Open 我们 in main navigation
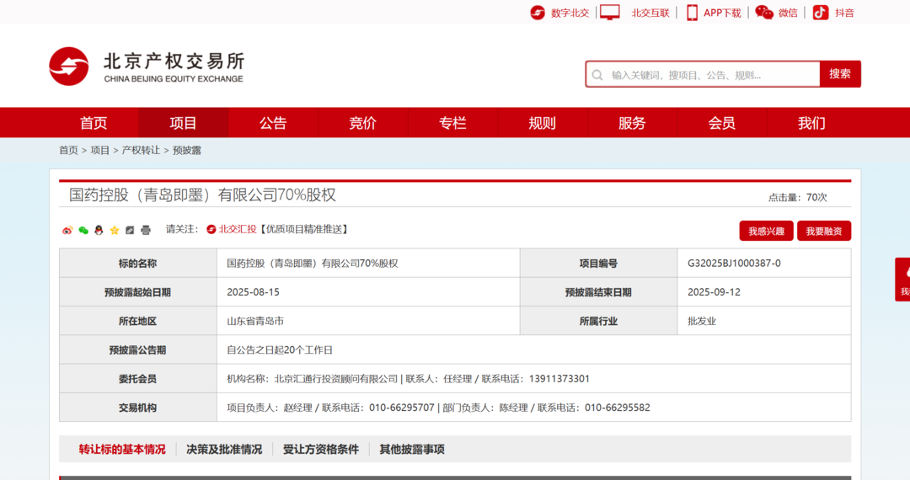Image resolution: width=910 pixels, height=480 pixels. click(811, 123)
